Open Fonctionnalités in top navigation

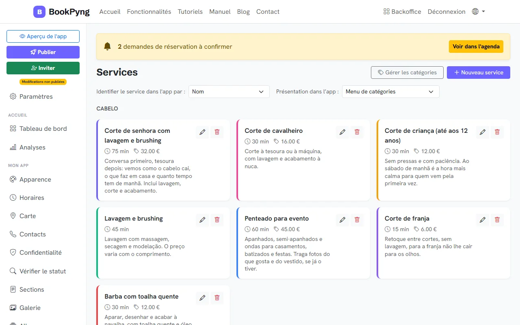tap(149, 12)
